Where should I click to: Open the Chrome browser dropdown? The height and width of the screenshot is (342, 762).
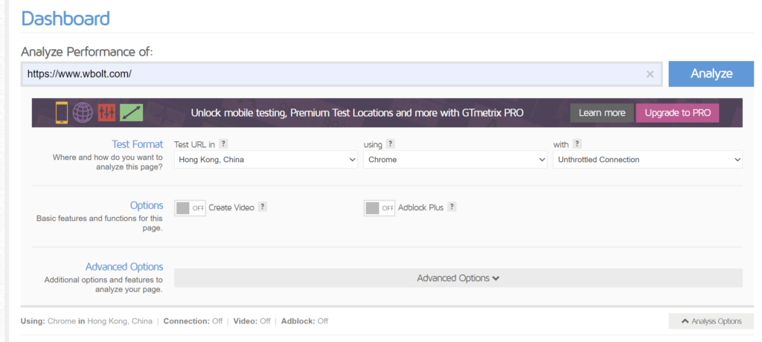pyautogui.click(x=455, y=160)
